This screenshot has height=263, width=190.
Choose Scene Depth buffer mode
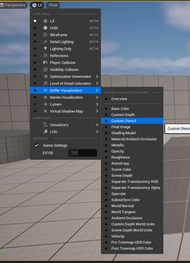pyautogui.click(x=132, y=175)
